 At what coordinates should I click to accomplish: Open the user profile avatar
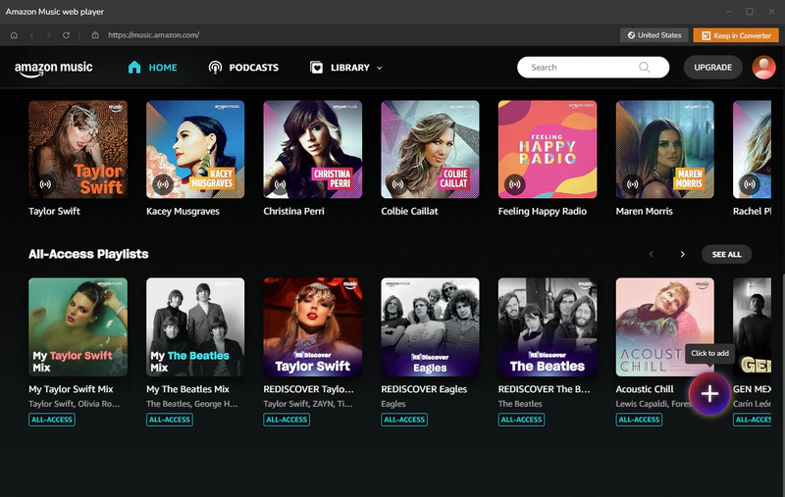(763, 67)
